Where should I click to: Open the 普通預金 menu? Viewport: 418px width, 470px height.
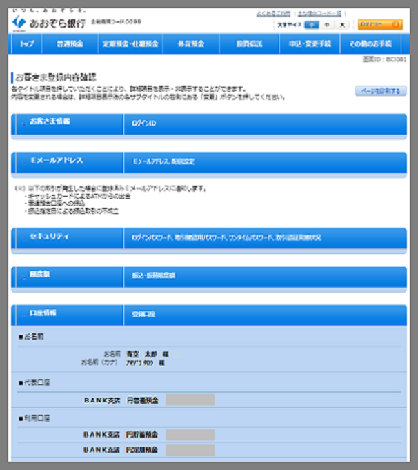pos(70,43)
